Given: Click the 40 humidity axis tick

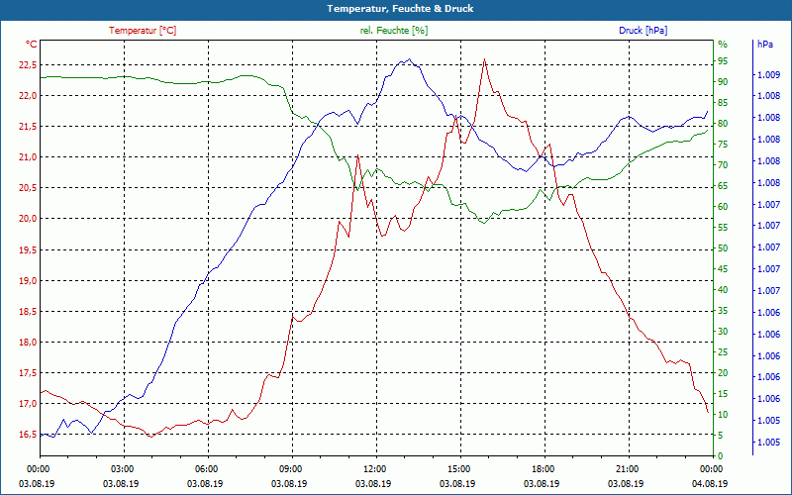Looking at the screenshot, I should (x=723, y=290).
